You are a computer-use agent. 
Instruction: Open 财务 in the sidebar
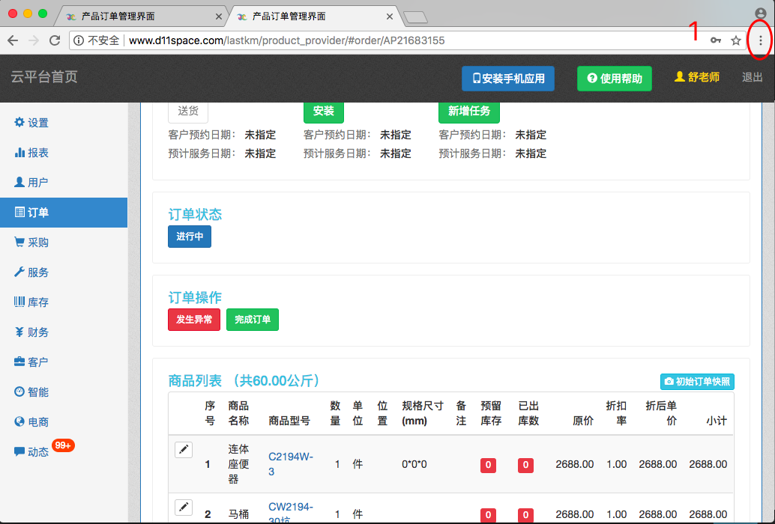[x=31, y=332]
